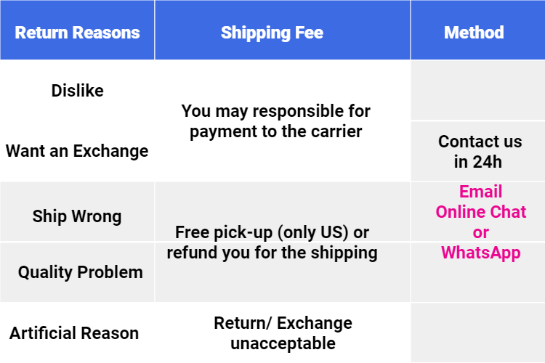Image resolution: width=545 pixels, height=363 pixels.
Task: Click the Method column header
Action: pyautogui.click(x=474, y=32)
